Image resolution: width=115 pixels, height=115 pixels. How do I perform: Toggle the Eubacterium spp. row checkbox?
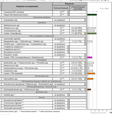click(85, 71)
